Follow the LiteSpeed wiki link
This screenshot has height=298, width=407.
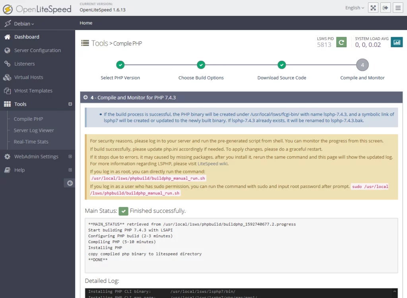[213, 164]
